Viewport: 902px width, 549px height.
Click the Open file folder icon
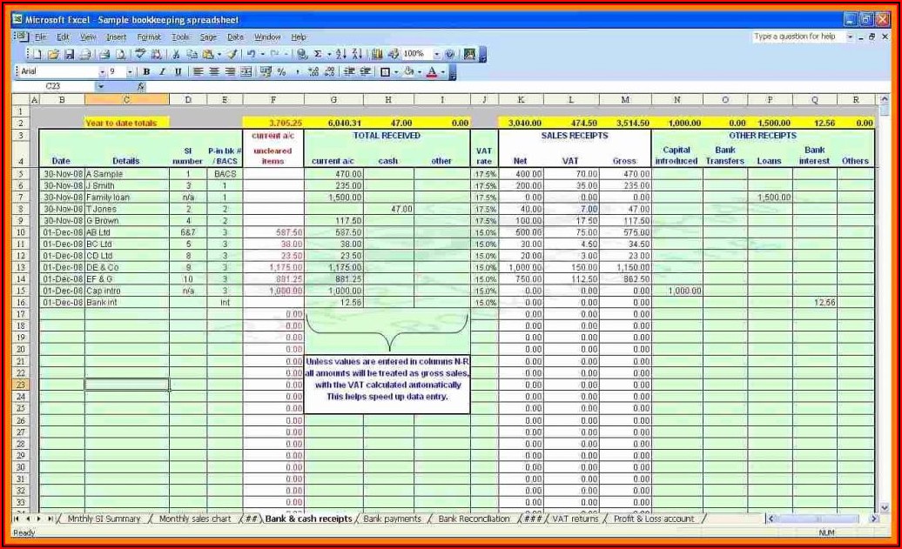(53, 55)
